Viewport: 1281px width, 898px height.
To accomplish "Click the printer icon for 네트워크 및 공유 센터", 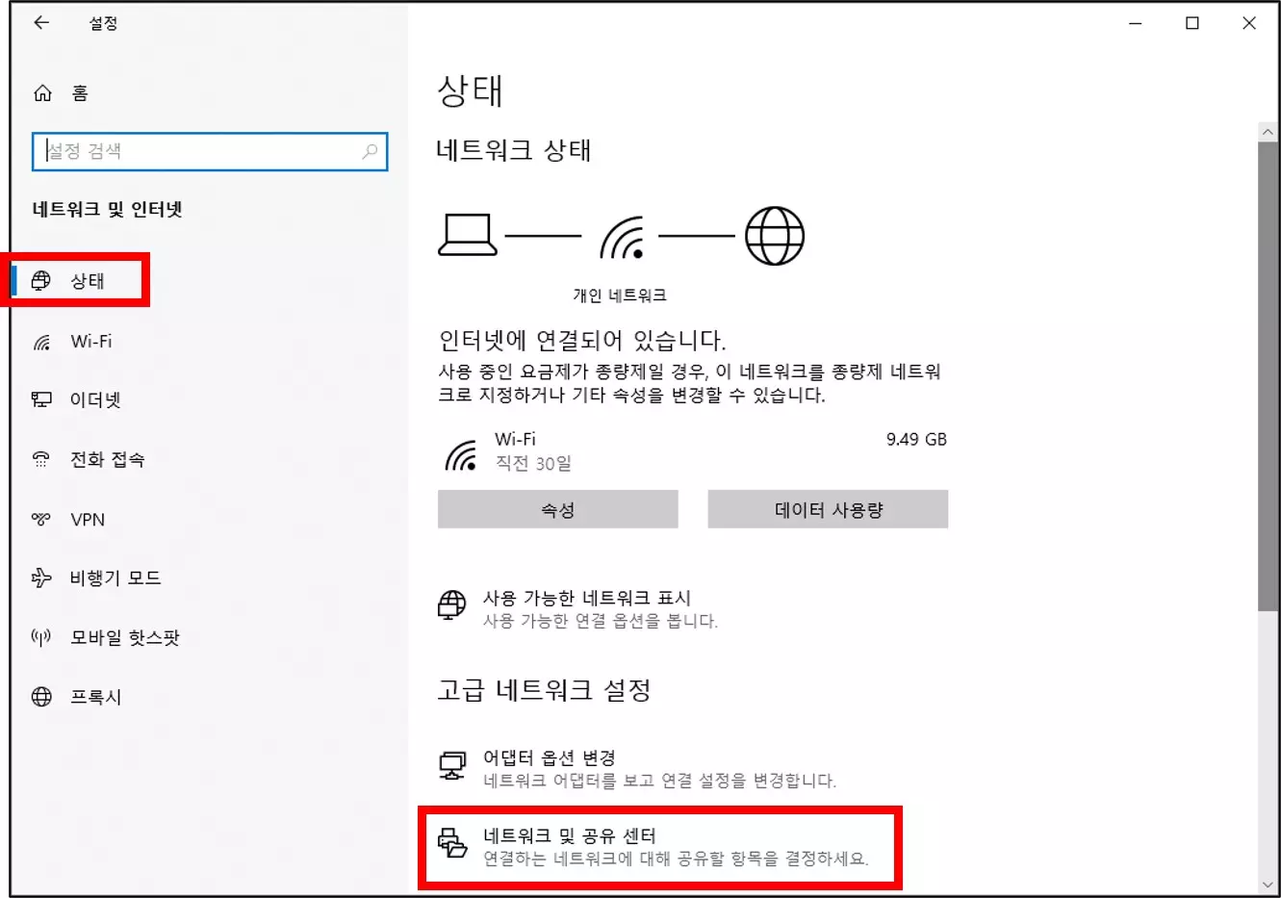I will [x=452, y=843].
